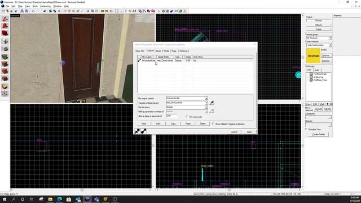Image resolution: width=361 pixels, height=203 pixels.
Task: Move VisGroup up with the up arrow
Action: [328, 104]
